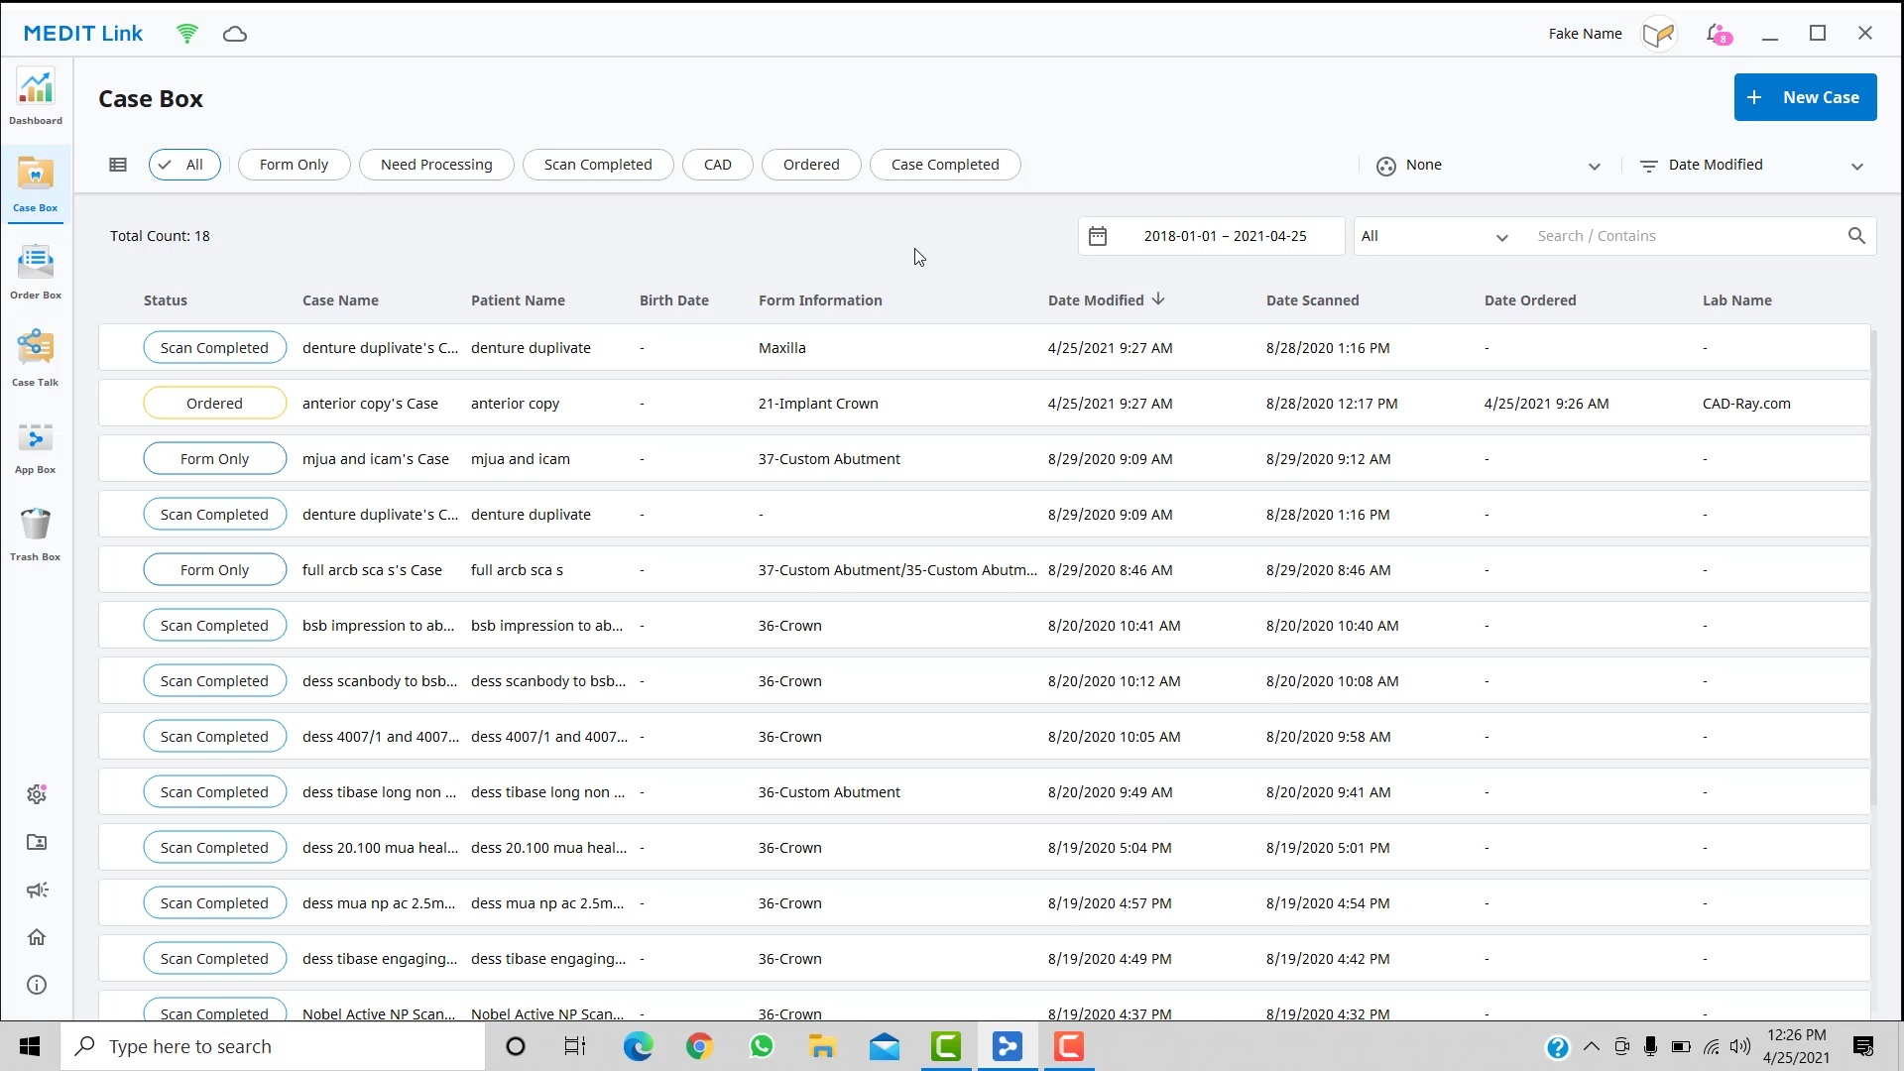
Task: Select 37-Custom Abutment/35-Custom Abutm... cell
Action: (897, 570)
